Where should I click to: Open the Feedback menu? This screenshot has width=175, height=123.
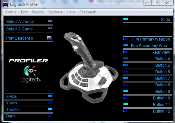88,12
